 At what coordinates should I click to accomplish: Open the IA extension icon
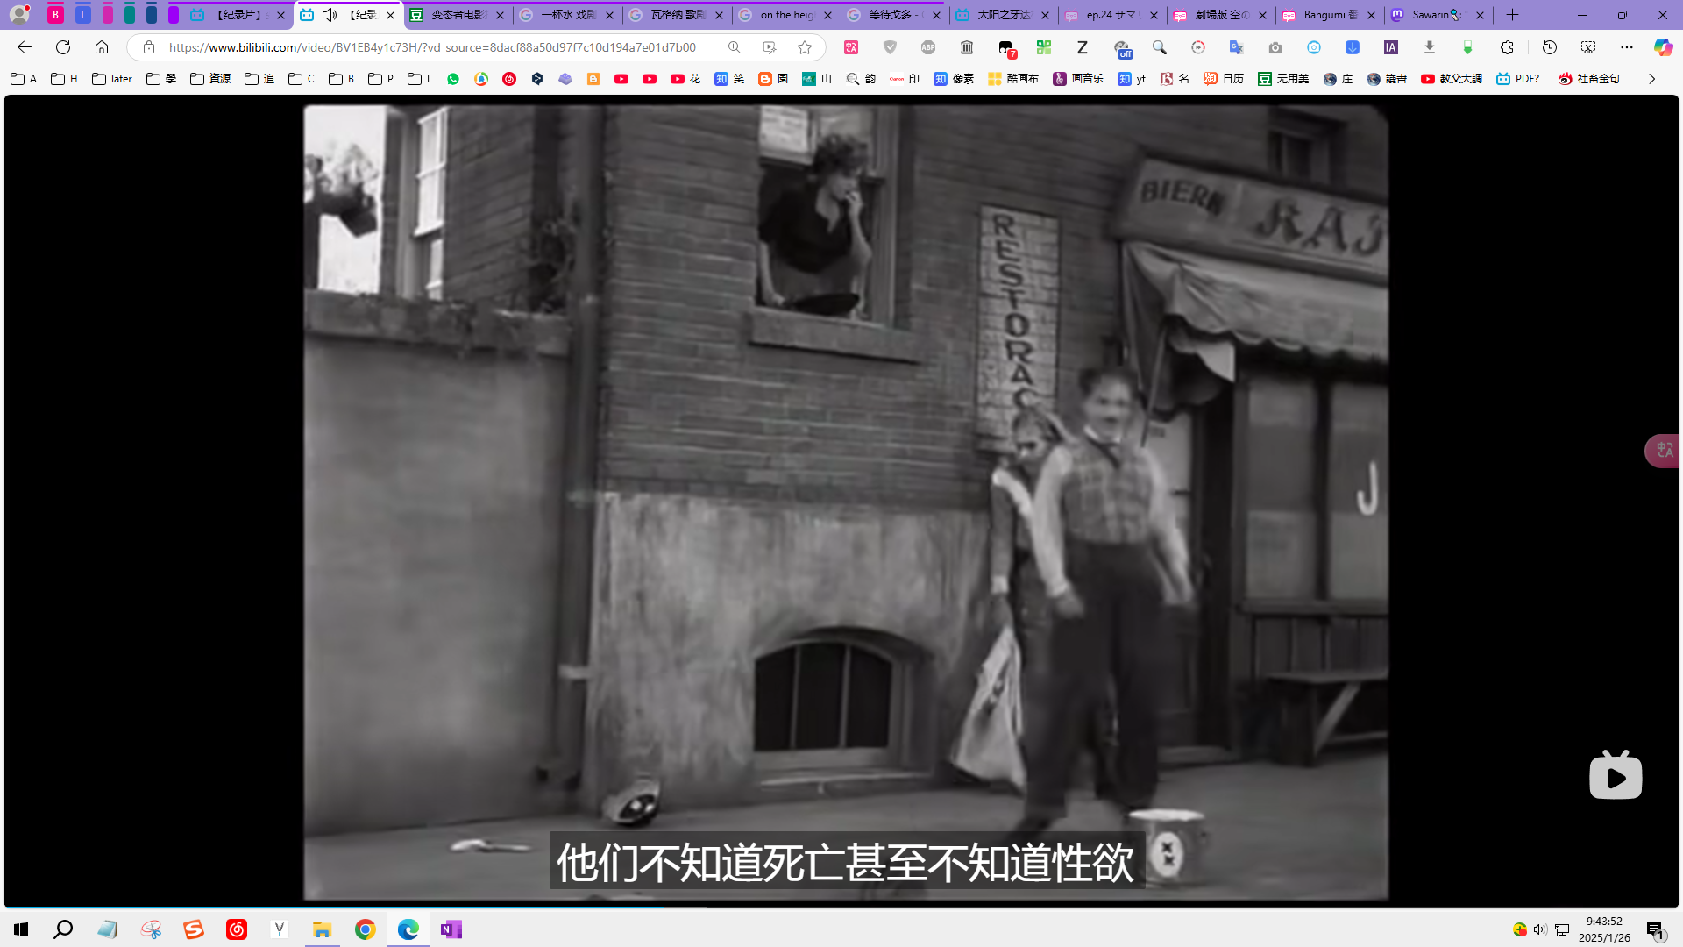[1391, 47]
